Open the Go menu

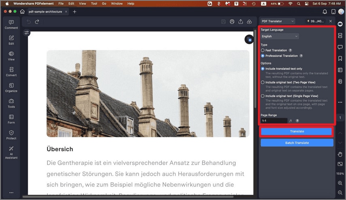point(104,4)
